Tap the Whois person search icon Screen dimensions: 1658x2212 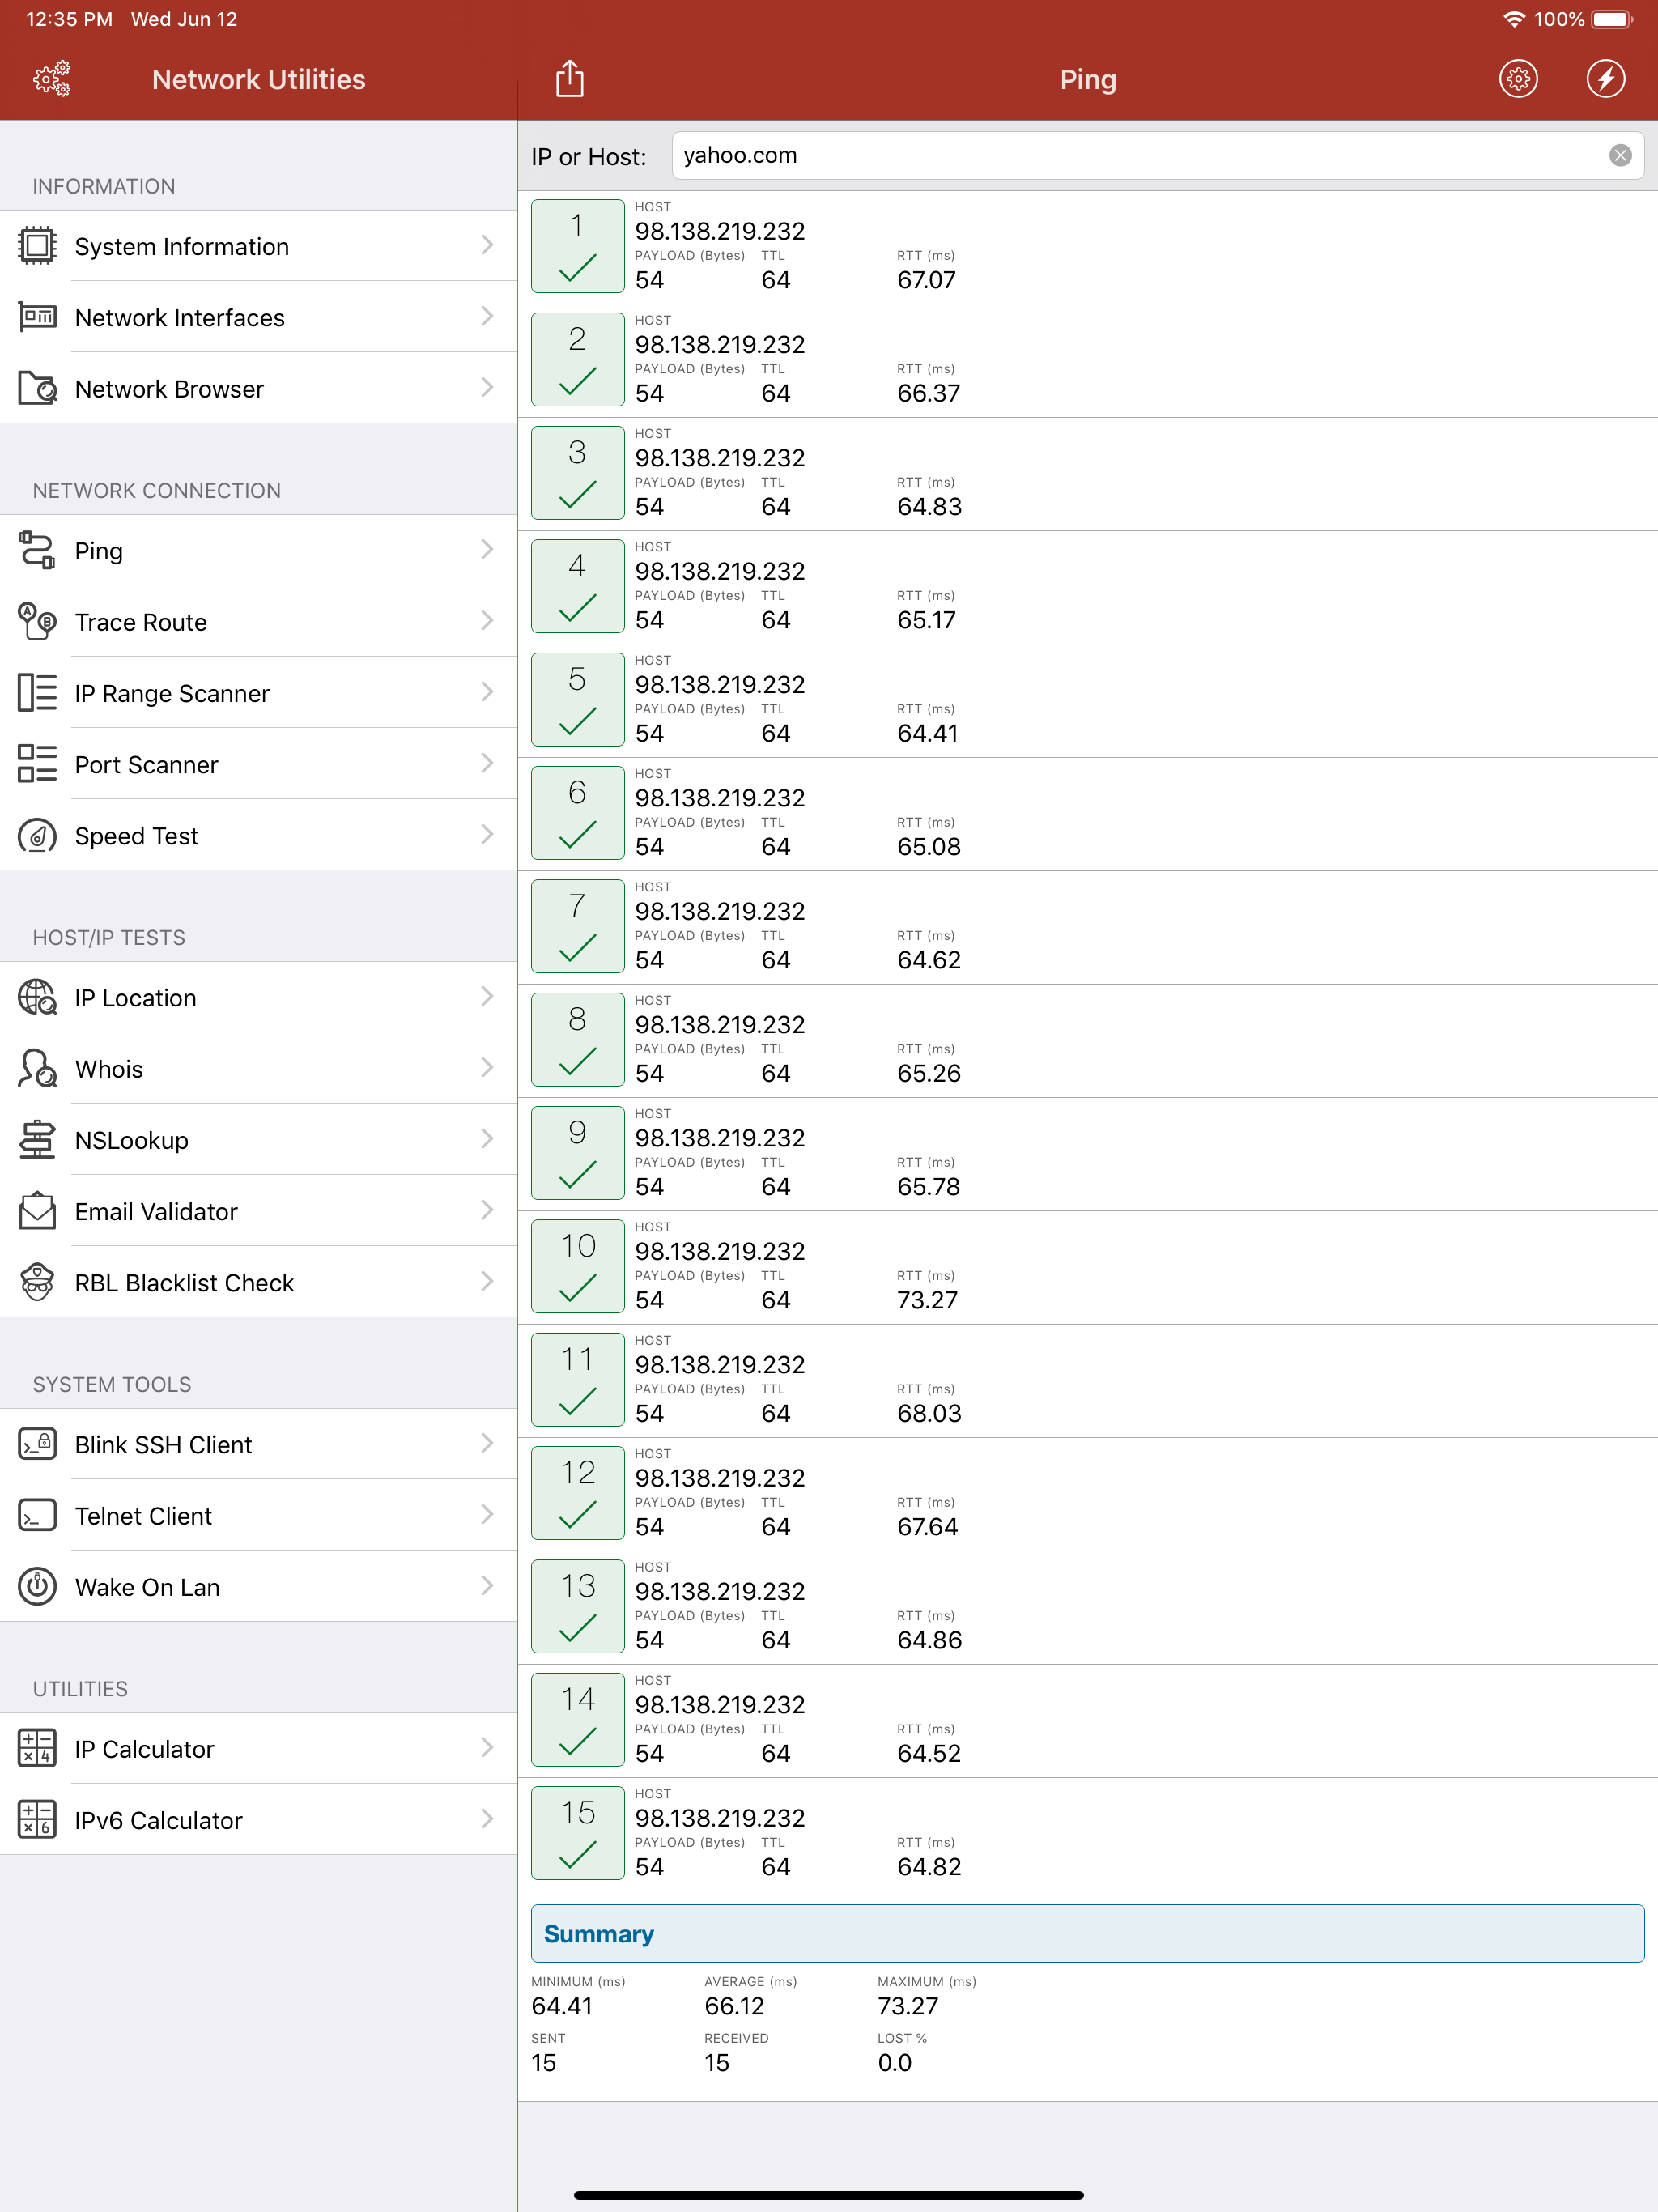(37, 1068)
